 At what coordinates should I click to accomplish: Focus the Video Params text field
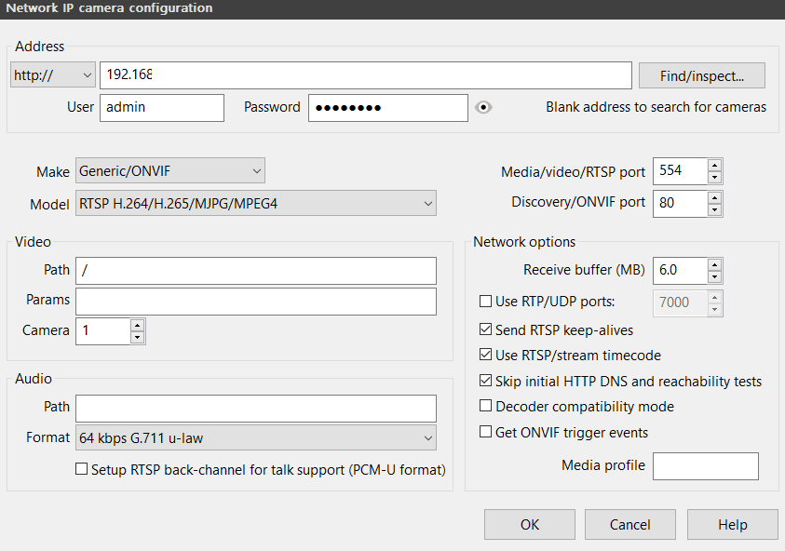pyautogui.click(x=255, y=302)
